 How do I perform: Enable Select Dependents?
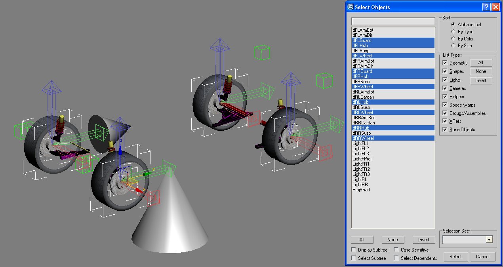pos(396,257)
